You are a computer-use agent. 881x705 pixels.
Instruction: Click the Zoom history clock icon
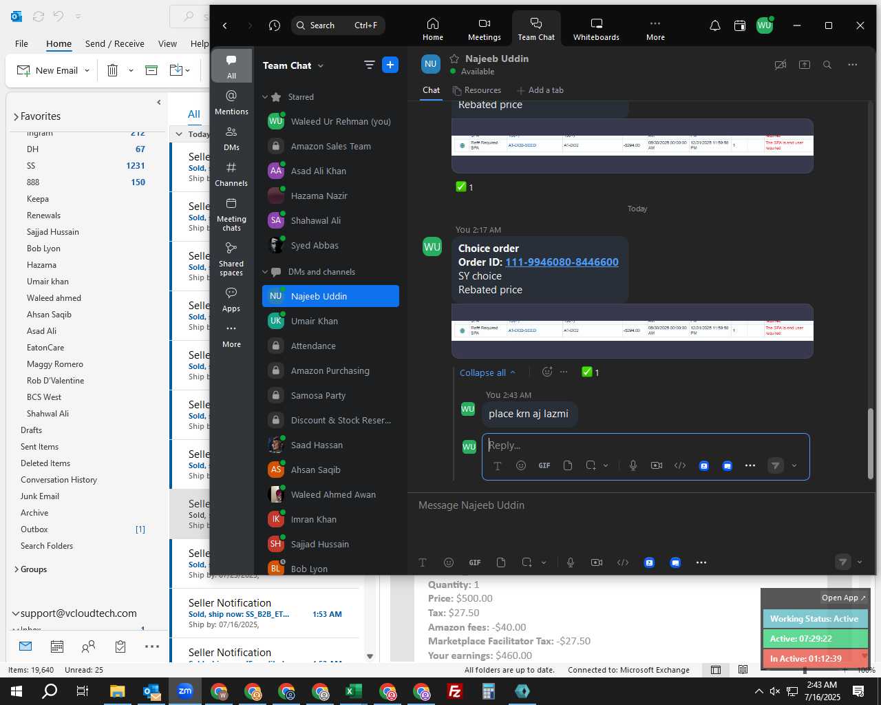coord(275,25)
